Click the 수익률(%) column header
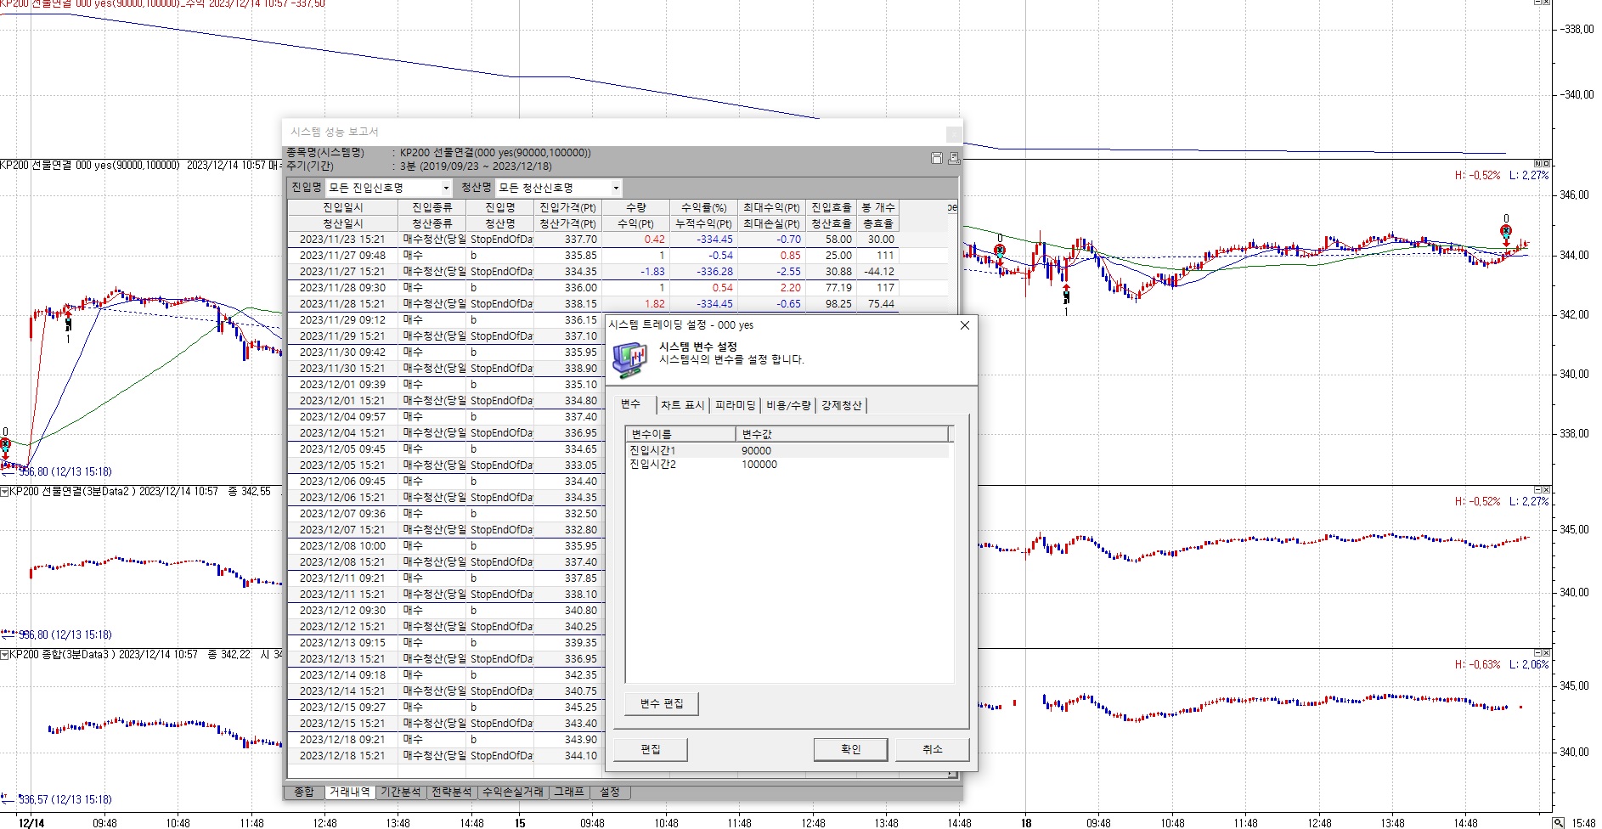This screenshot has width=1602, height=829. point(703,207)
